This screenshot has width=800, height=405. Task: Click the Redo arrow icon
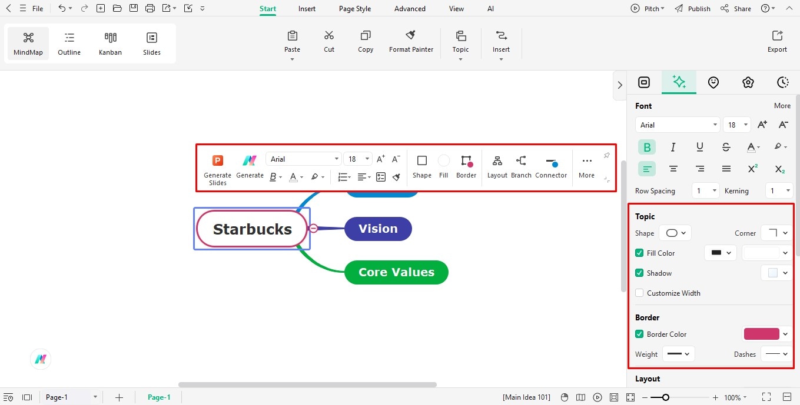coord(84,8)
